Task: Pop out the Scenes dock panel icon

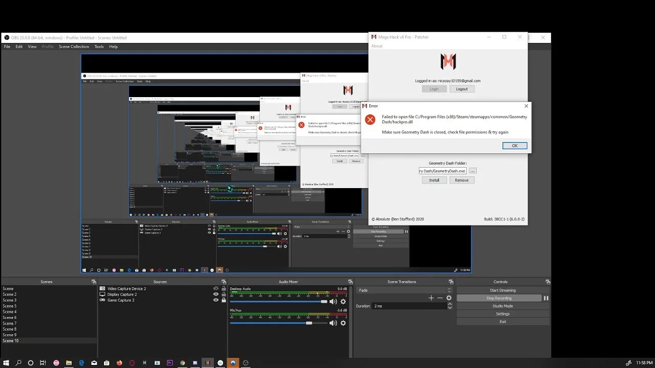Action: tap(94, 282)
